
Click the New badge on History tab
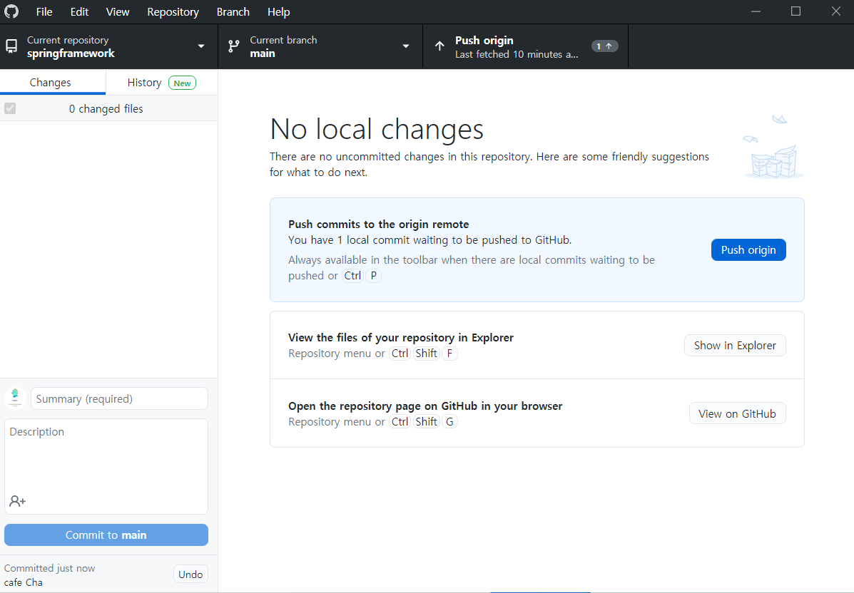tap(182, 83)
